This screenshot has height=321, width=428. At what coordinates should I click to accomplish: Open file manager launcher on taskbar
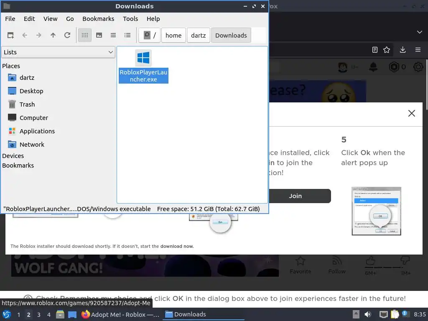60,314
